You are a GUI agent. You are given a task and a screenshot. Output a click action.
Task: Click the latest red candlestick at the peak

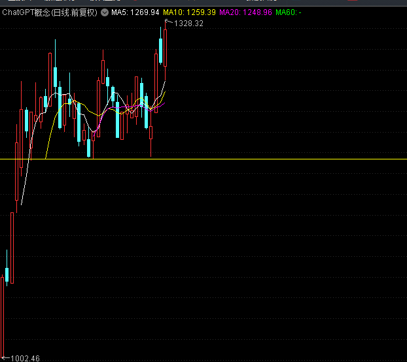pyautogui.click(x=165, y=48)
